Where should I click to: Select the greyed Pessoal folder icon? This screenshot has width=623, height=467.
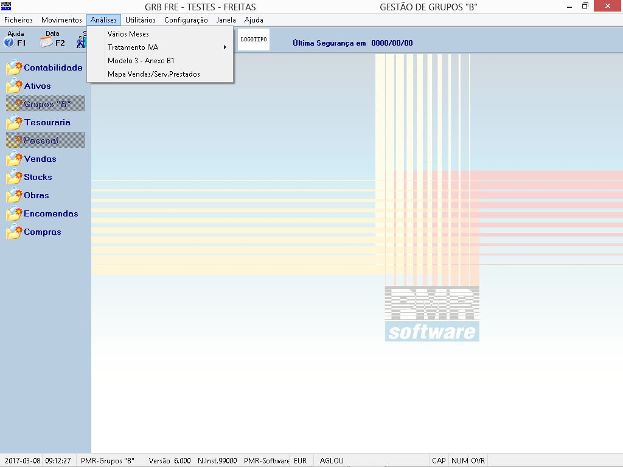pos(15,140)
